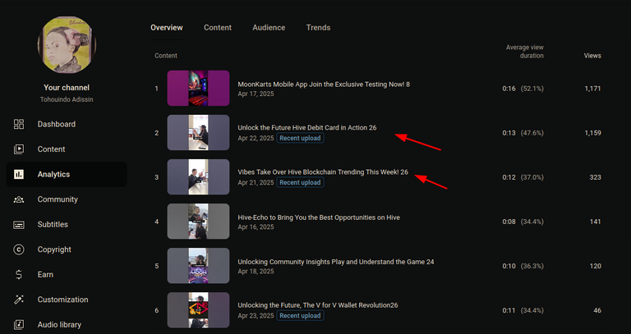Screen dimensions: 631x334
Task: Open the Trends tab
Action: point(318,28)
